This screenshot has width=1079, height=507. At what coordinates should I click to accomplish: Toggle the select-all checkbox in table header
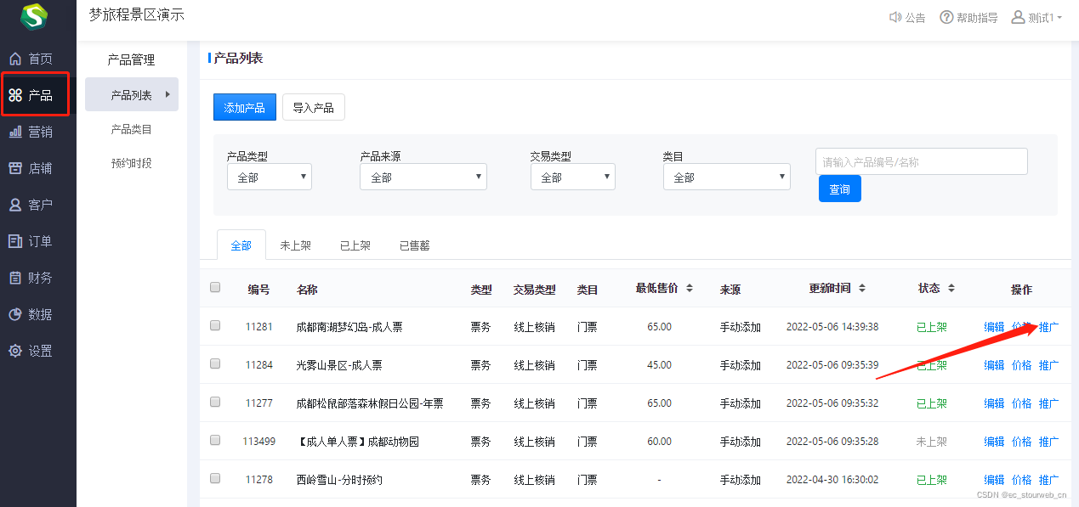click(x=215, y=287)
